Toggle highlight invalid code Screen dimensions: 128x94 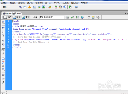(3, 53)
